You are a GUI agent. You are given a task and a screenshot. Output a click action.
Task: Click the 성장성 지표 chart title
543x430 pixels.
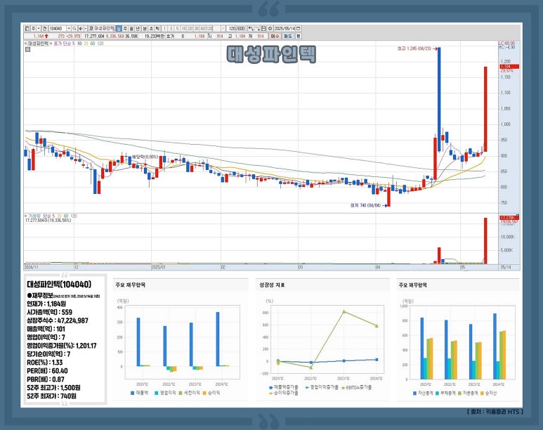[272, 285]
